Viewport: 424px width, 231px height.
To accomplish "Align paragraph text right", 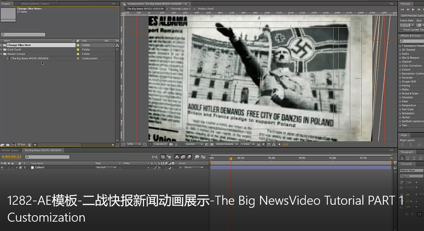I will [x=414, y=158].
